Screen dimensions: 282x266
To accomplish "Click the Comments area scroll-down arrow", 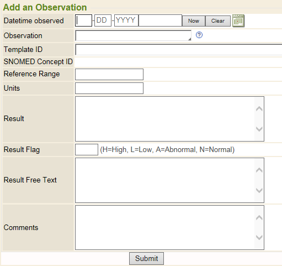I will click(x=259, y=237).
